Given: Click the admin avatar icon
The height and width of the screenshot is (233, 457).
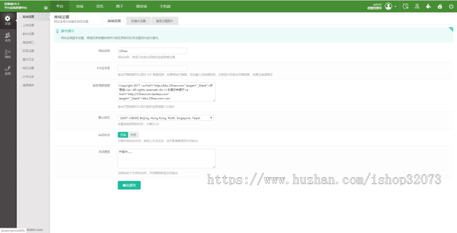Looking at the screenshot, I should pos(388,6).
